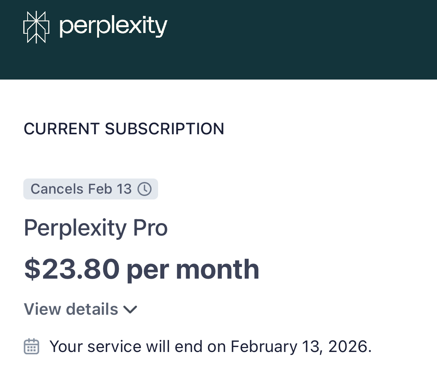Click the word "Perplexity" in the plan name
The height and width of the screenshot is (371, 437).
point(75,228)
